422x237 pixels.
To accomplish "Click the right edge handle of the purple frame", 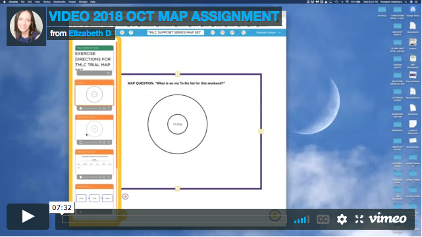I will [261, 131].
